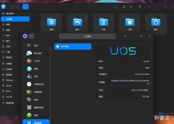
Task: Open 显示 display settings
Action: click(x=36, y=45)
